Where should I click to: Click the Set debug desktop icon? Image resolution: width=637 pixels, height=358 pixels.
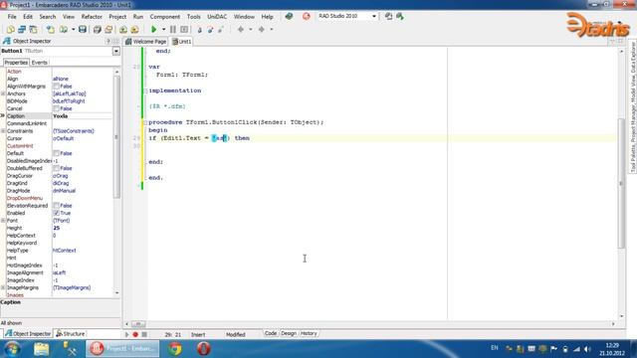[x=400, y=16]
